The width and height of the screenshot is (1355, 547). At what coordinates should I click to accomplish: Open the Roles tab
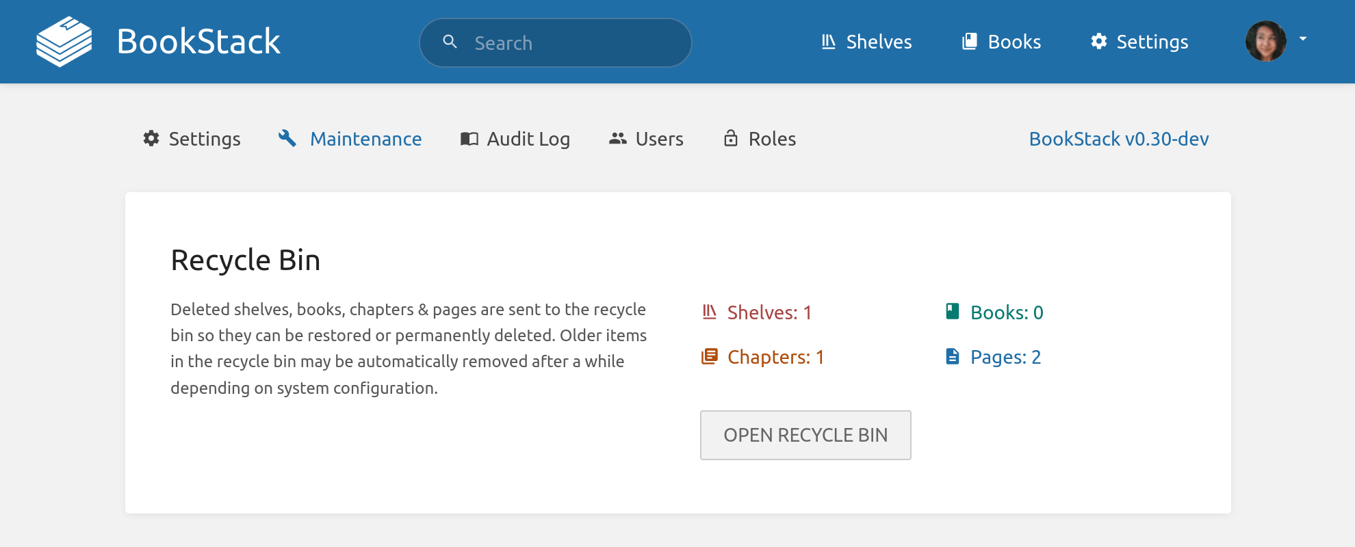click(772, 139)
